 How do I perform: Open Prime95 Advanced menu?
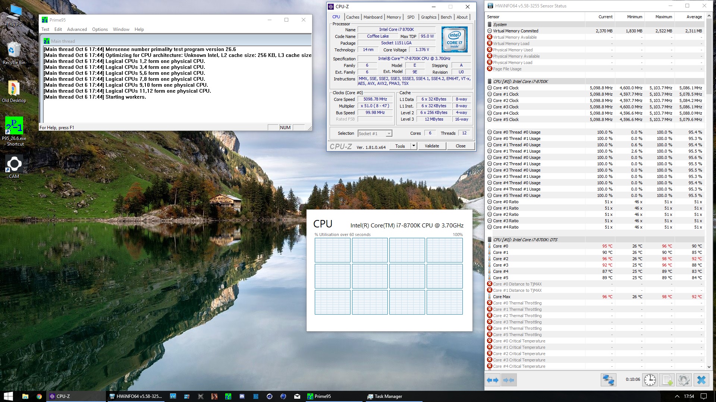tap(77, 29)
